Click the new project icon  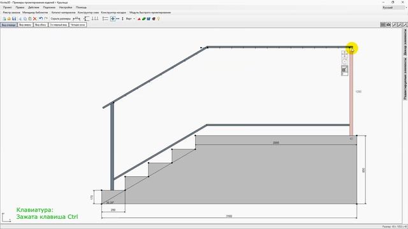4,18
